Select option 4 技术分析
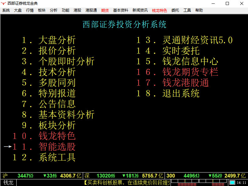The image size is (248, 186). tap(49, 72)
